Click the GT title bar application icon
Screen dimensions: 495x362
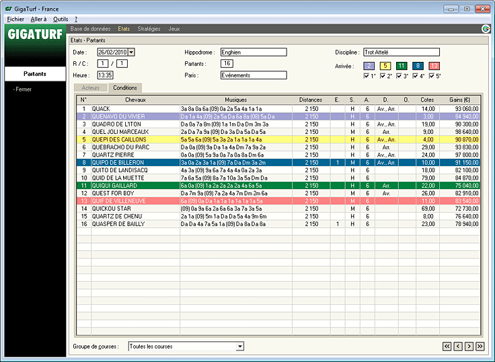[9, 9]
